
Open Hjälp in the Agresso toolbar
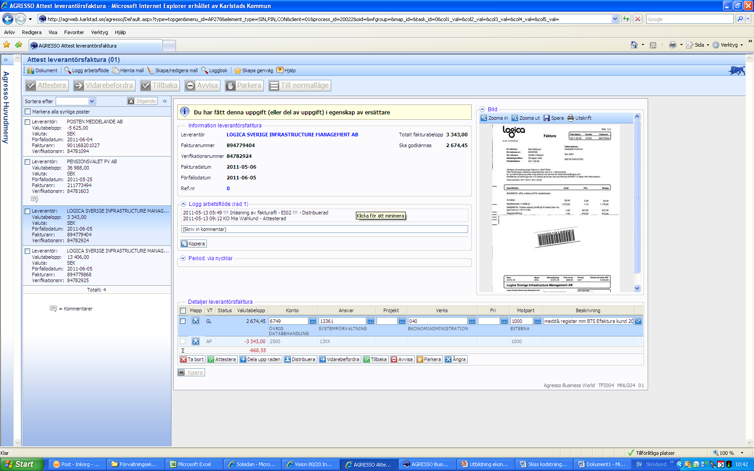click(286, 70)
